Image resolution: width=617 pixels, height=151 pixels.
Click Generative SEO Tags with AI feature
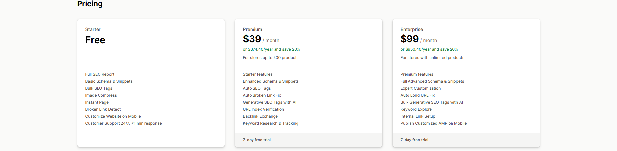coord(269,102)
